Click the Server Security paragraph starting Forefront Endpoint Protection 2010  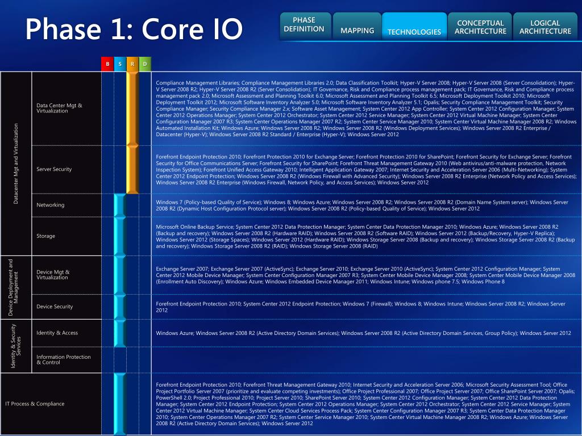[366, 169]
